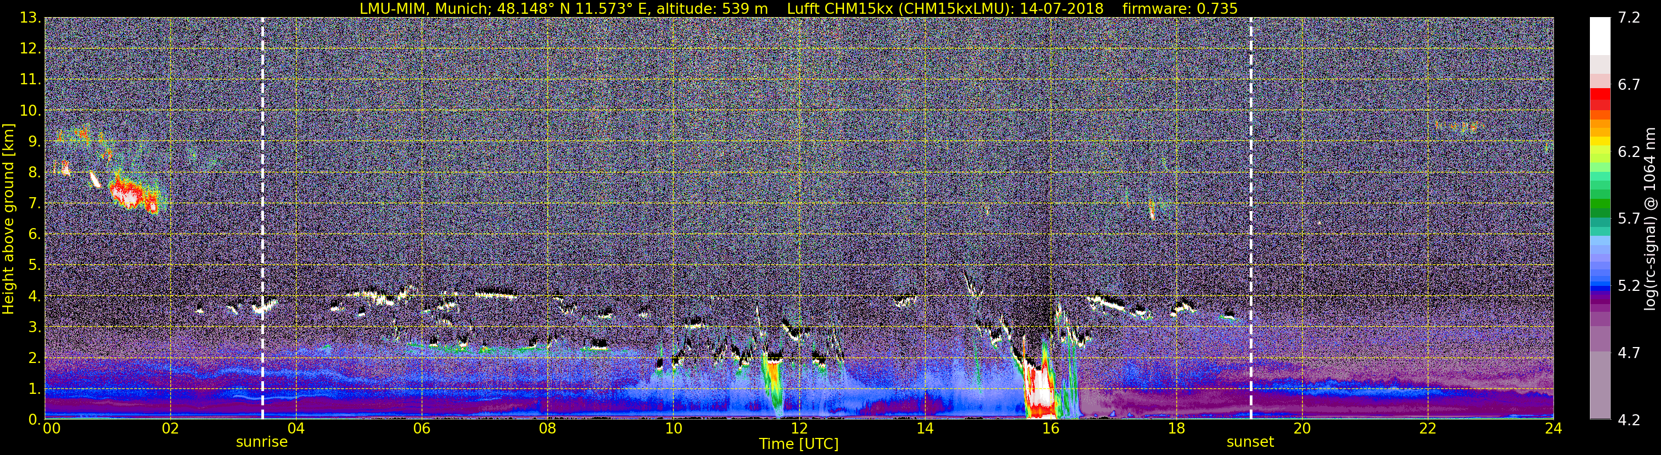Click the '24' time axis tick label
Viewport: 1661px width, 455px height.
pos(1554,429)
